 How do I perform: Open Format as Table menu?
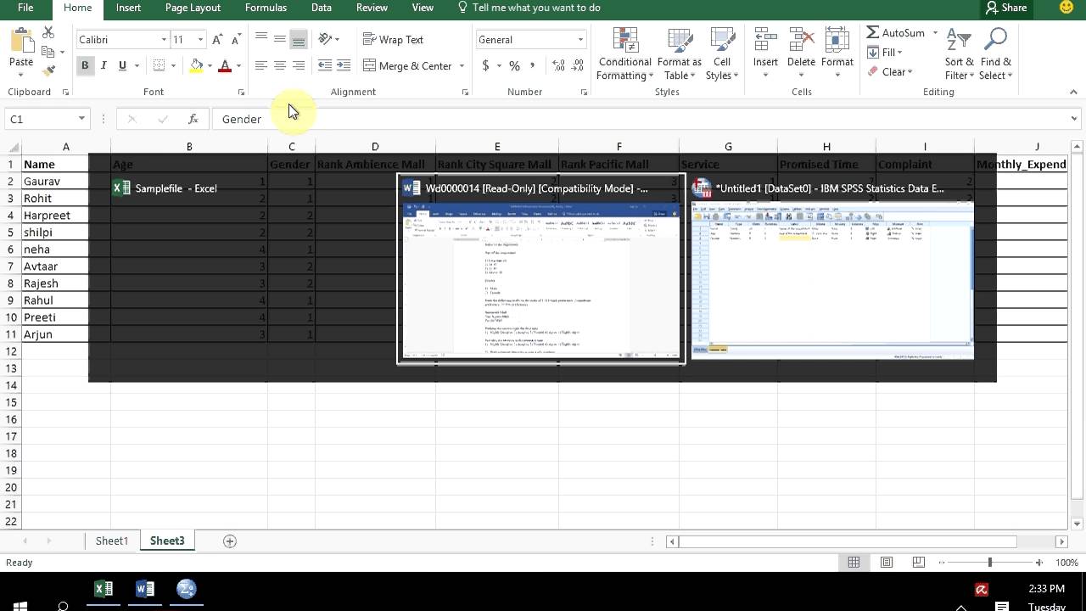point(679,54)
